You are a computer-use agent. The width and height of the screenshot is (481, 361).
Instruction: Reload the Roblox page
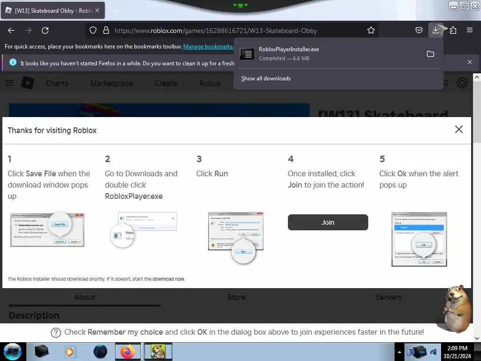click(45, 31)
